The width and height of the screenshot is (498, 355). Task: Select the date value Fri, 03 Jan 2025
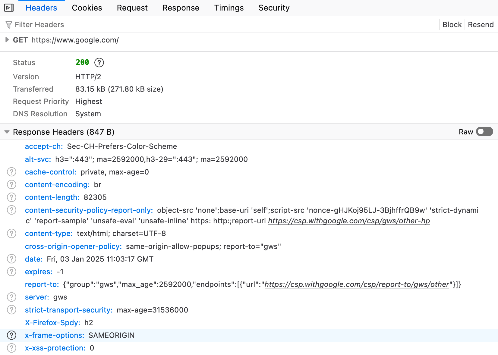(x=100, y=259)
